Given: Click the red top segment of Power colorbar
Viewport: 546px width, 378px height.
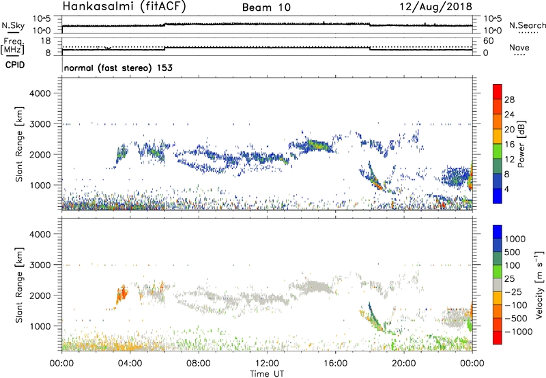Looking at the screenshot, I should 498,91.
